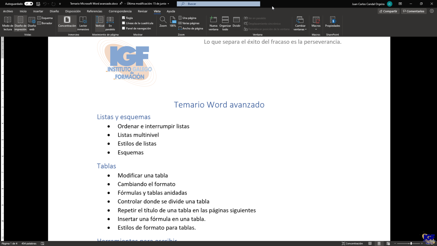The height and width of the screenshot is (246, 437).
Task: Uncheck the Regla checkbox
Action: click(124, 18)
